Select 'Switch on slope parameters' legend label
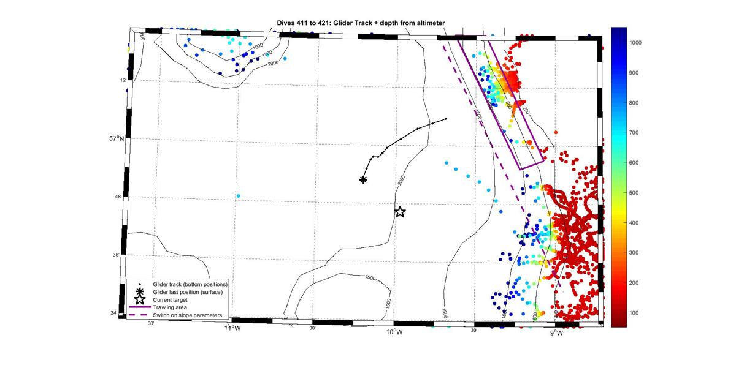Image resolution: width=736 pixels, height=368 pixels. 187,315
